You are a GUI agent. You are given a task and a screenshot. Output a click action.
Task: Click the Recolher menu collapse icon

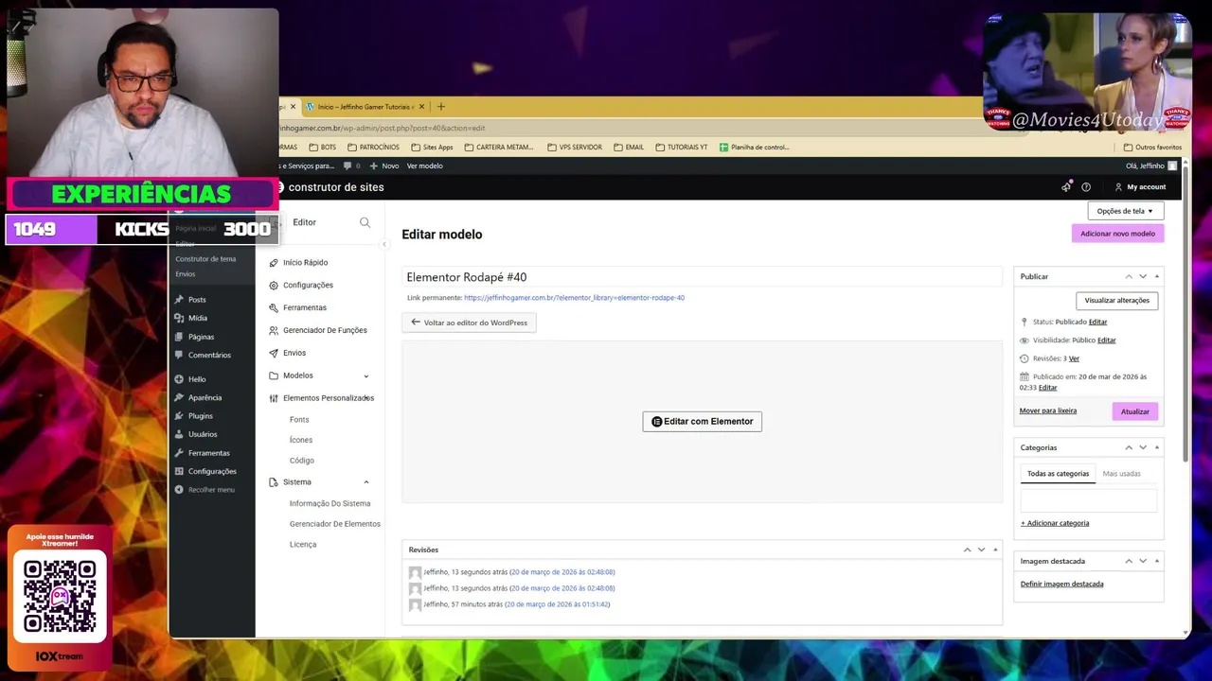(x=179, y=490)
